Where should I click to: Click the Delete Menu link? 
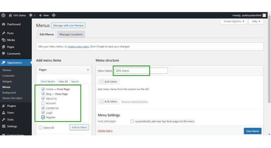pyautogui.click(x=105, y=131)
